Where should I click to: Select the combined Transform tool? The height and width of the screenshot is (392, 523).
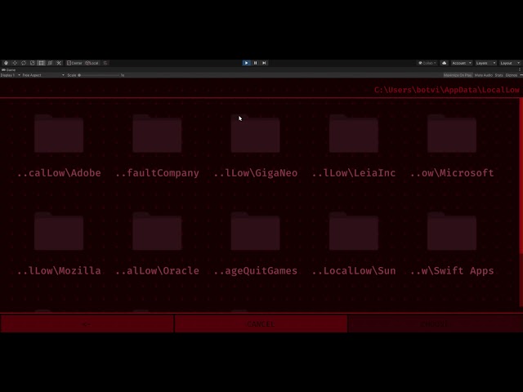click(50, 63)
